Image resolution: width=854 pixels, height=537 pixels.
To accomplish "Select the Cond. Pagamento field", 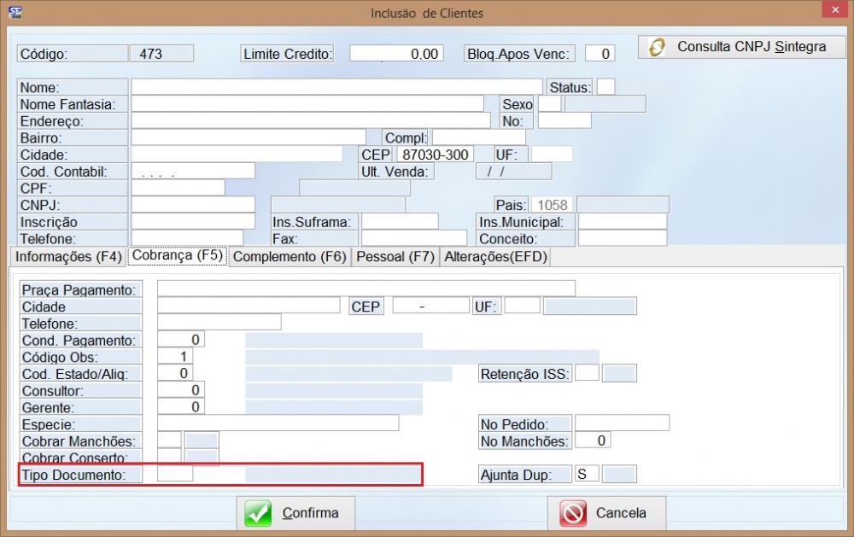I will tap(181, 340).
